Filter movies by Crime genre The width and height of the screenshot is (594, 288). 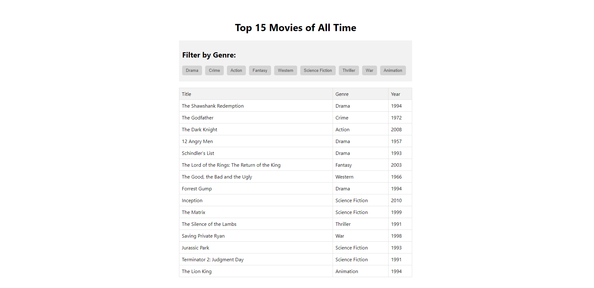pos(214,70)
